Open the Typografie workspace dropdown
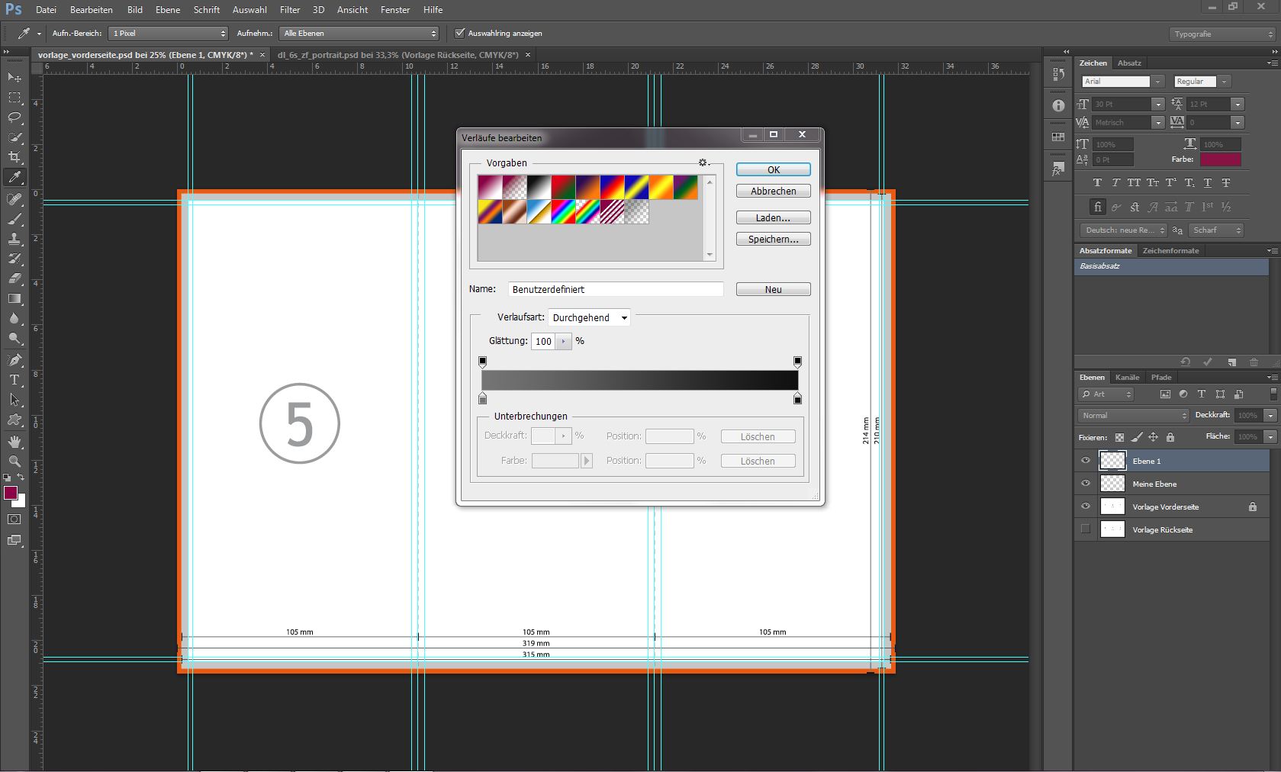 pyautogui.click(x=1222, y=34)
